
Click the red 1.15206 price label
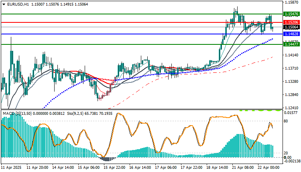[x=292, y=22]
